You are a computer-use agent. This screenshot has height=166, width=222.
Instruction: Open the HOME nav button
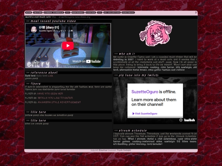coord(28,13)
